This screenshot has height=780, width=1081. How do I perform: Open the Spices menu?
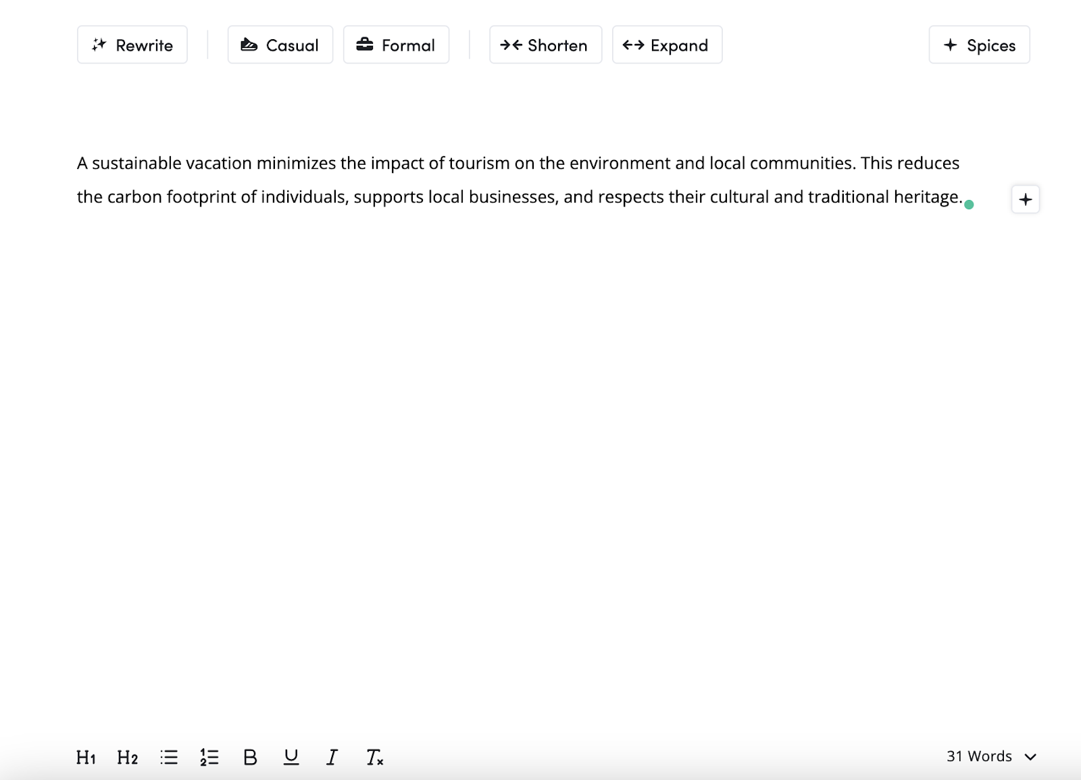[980, 45]
